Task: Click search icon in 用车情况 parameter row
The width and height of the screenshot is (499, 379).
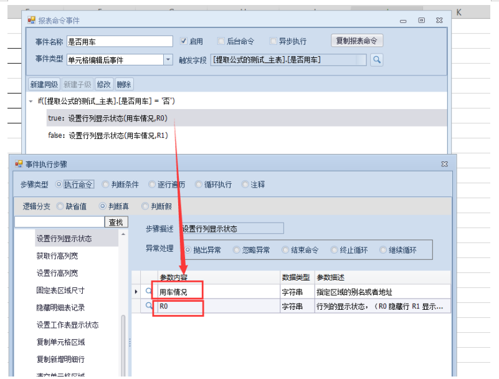Action: 149,291
